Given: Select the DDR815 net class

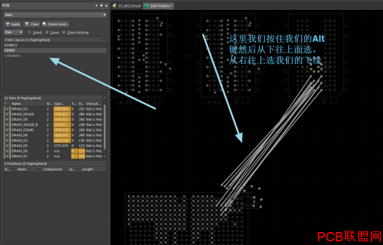Looking at the screenshot, I should 55,45.
